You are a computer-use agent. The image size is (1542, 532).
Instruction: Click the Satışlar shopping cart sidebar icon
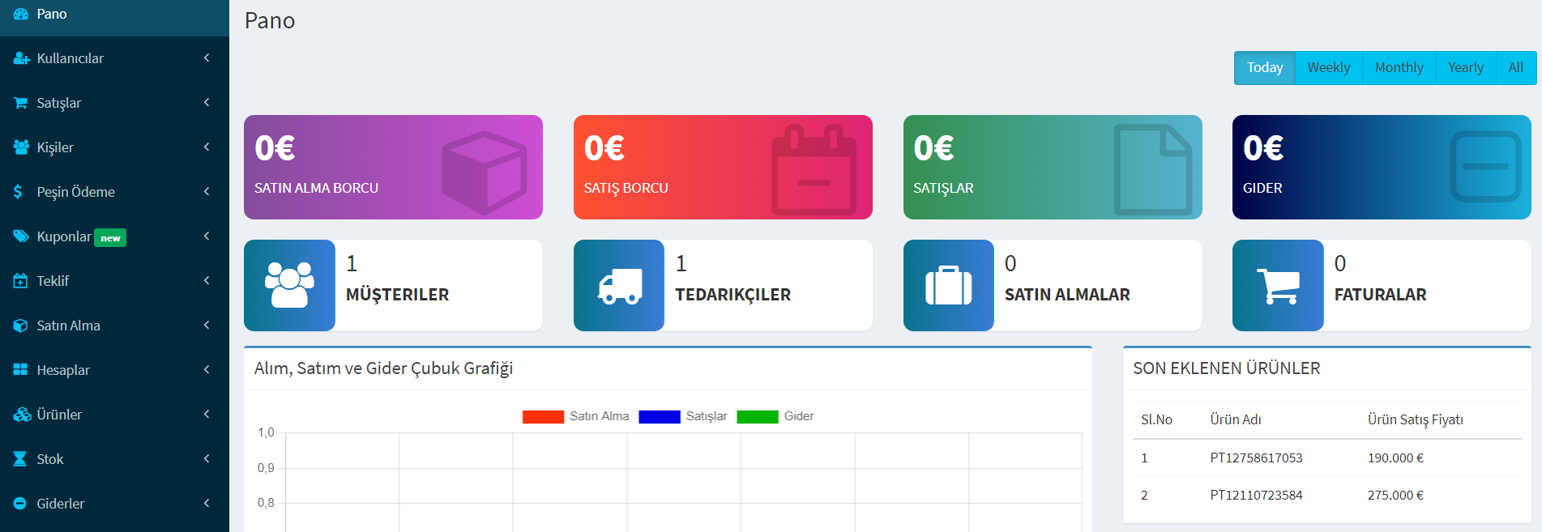point(20,103)
